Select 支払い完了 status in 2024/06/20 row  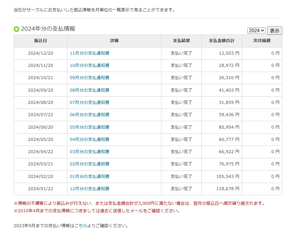click(x=181, y=127)
